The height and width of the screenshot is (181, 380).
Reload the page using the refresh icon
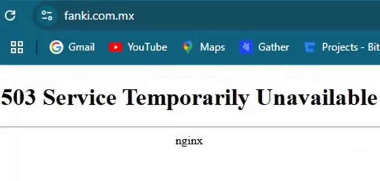tap(10, 15)
